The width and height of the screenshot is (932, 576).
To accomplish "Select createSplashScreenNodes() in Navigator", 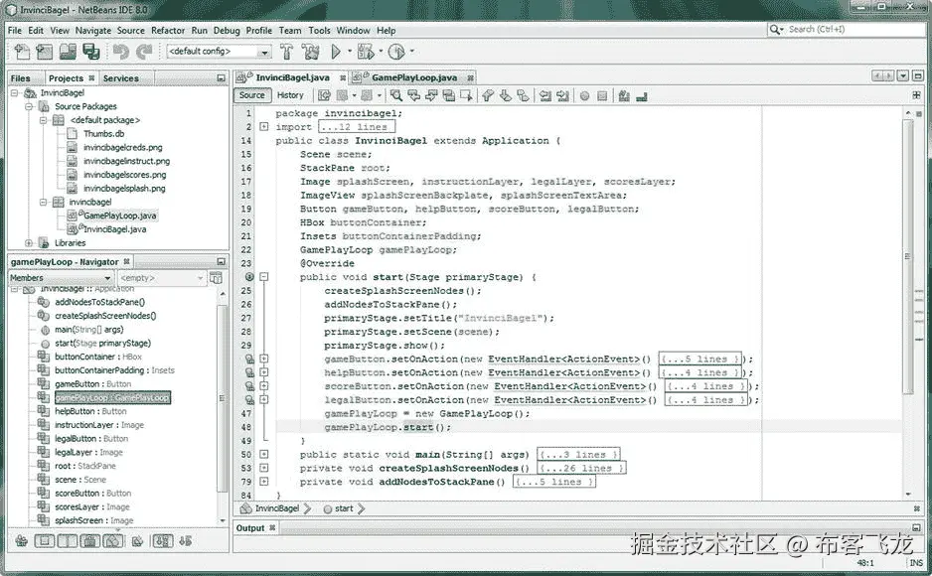I will [105, 316].
